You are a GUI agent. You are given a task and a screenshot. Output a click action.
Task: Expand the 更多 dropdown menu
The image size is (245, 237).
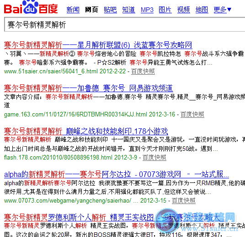coord(223,10)
